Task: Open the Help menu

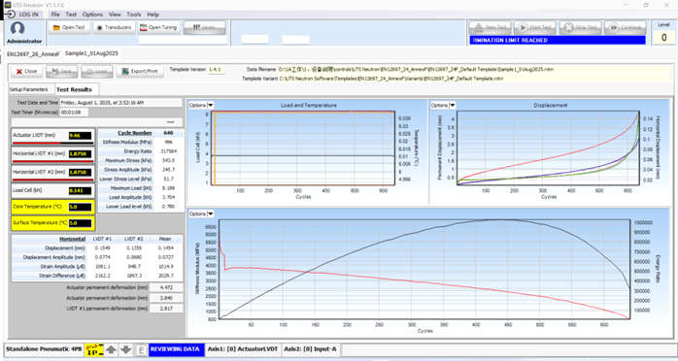Action: click(153, 15)
